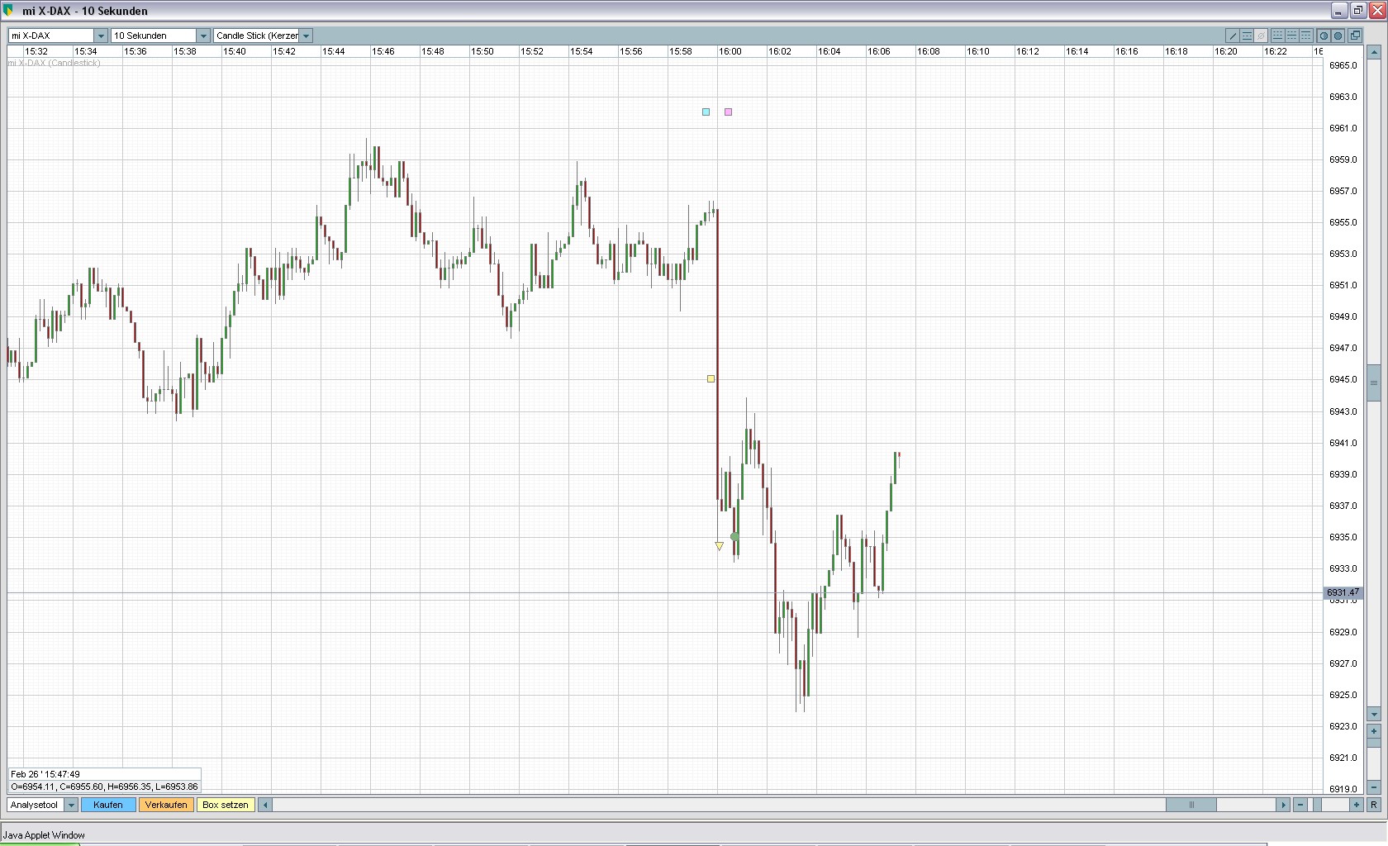Image resolution: width=1388 pixels, height=846 pixels.
Task: Click the 6955.0 price axis label
Action: tap(1343, 222)
